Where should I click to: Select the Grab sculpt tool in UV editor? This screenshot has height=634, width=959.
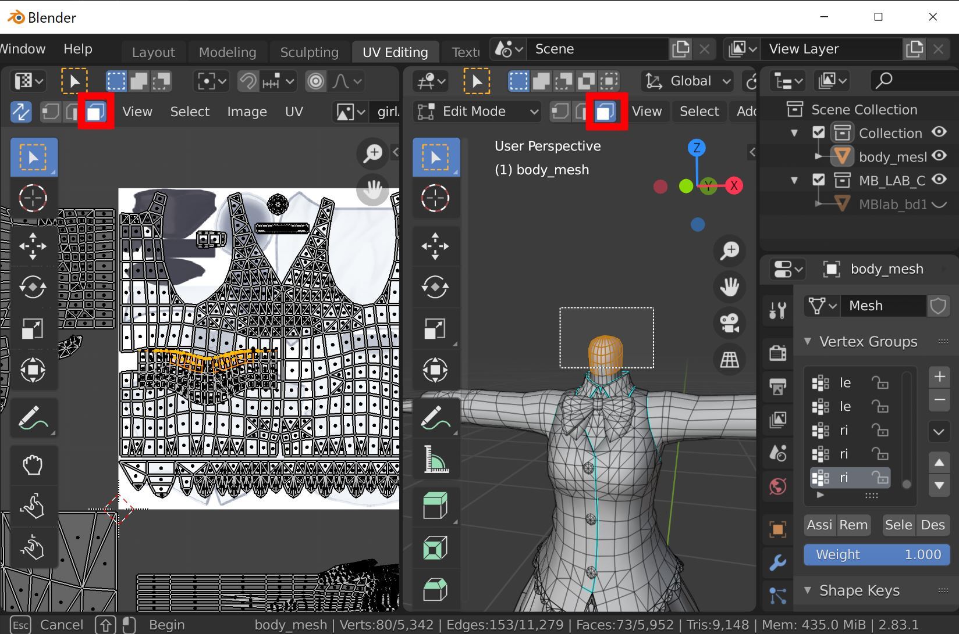[33, 465]
